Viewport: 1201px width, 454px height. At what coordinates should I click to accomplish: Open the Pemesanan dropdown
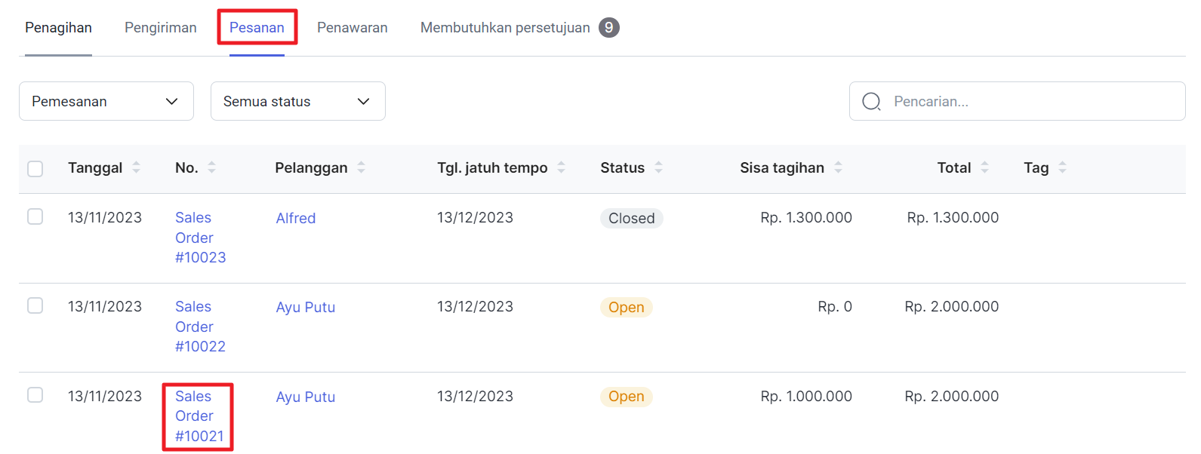point(106,101)
